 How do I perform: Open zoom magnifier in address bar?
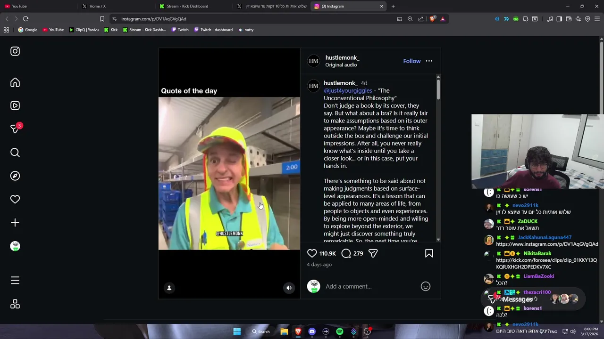(410, 19)
